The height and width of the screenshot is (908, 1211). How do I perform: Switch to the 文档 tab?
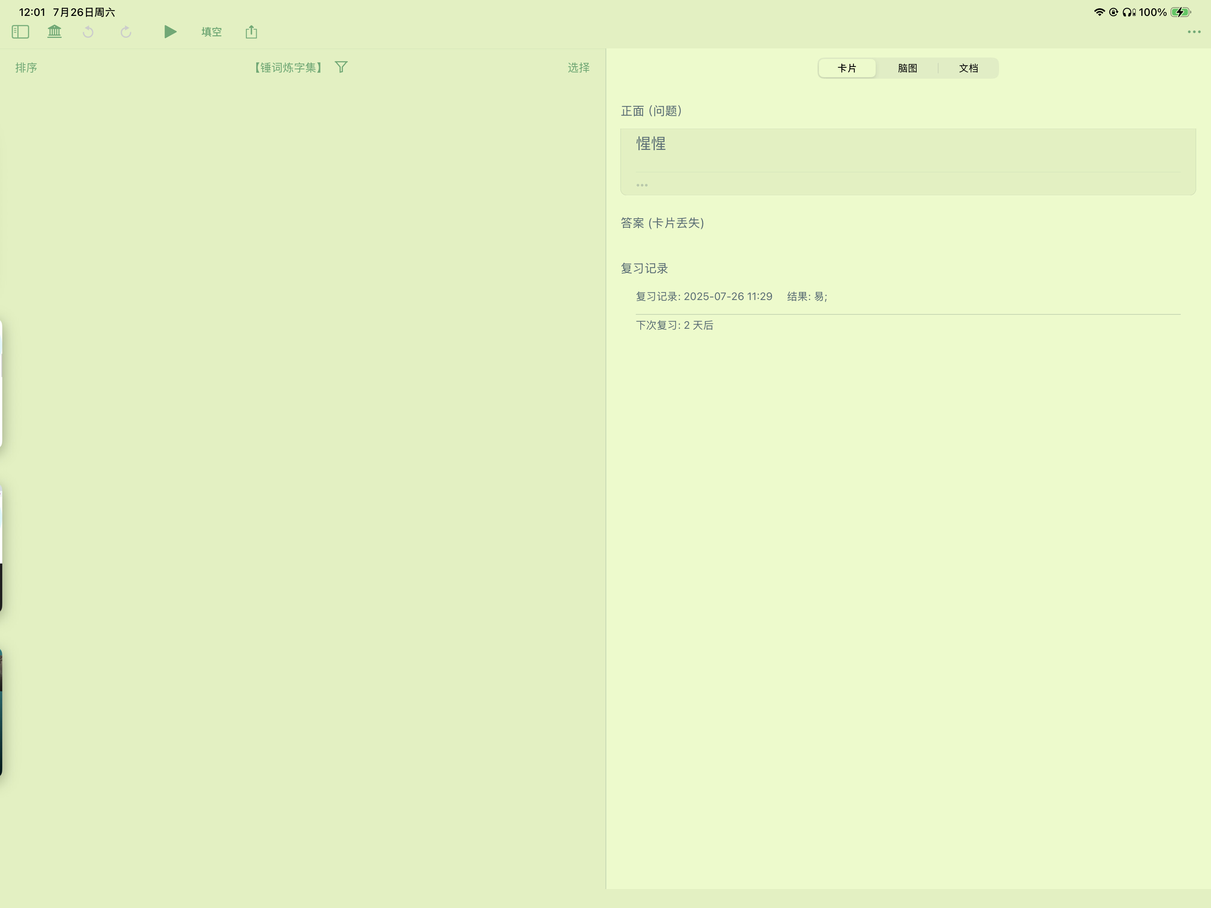click(x=968, y=68)
